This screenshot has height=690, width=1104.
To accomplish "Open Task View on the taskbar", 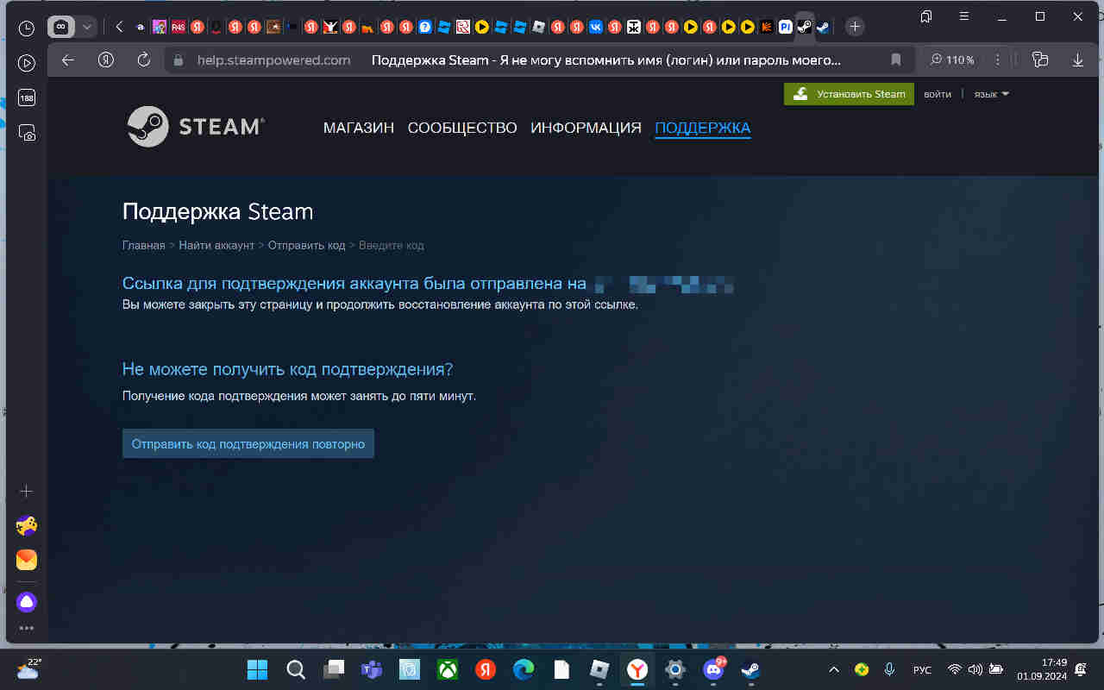I will pyautogui.click(x=334, y=669).
